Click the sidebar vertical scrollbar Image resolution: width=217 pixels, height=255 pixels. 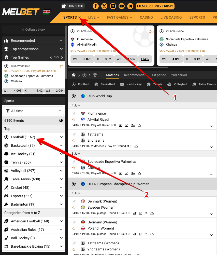coord(66,52)
